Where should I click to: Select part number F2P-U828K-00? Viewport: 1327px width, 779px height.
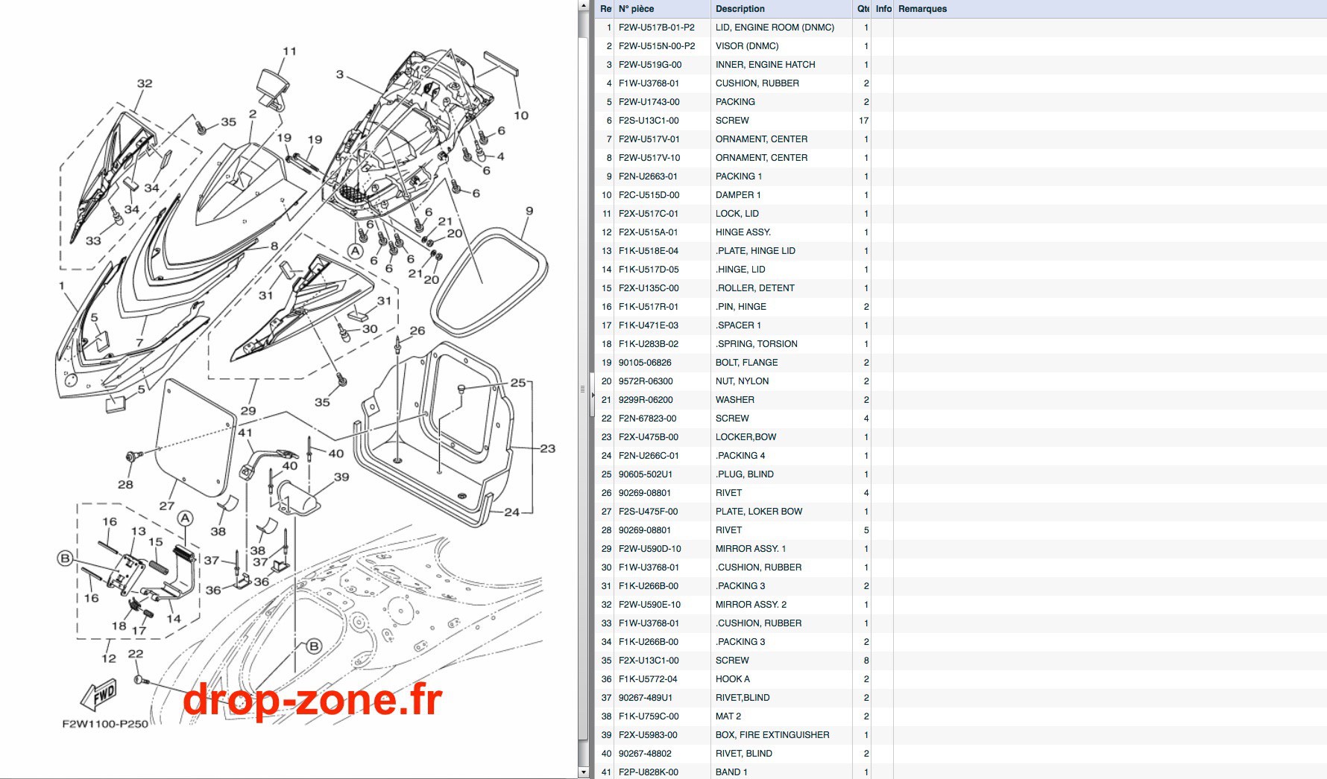649,772
